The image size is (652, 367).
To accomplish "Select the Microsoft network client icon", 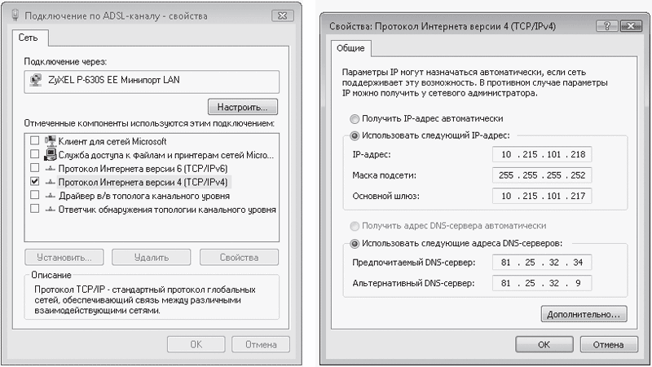I will pyautogui.click(x=49, y=140).
